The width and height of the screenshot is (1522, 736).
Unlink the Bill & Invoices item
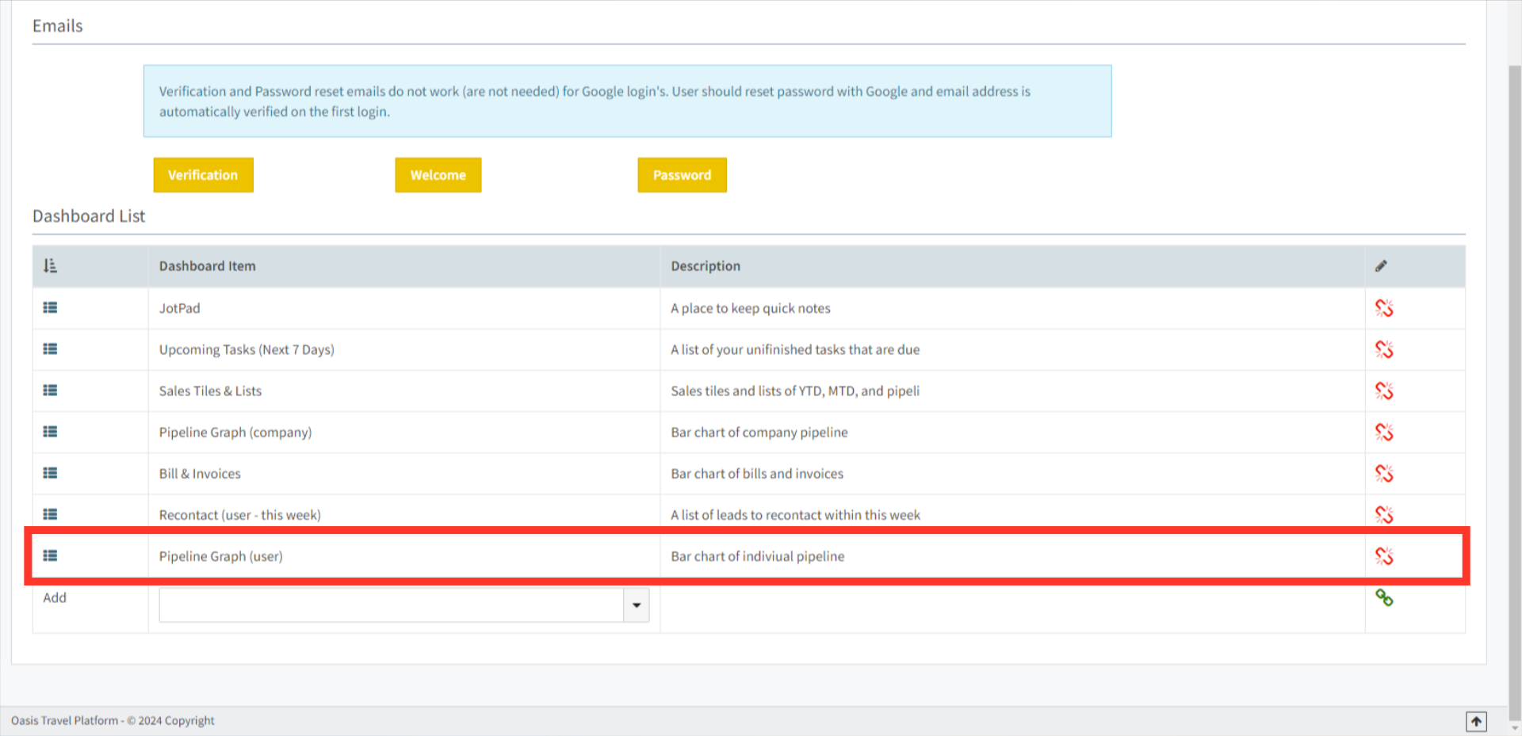(1385, 473)
